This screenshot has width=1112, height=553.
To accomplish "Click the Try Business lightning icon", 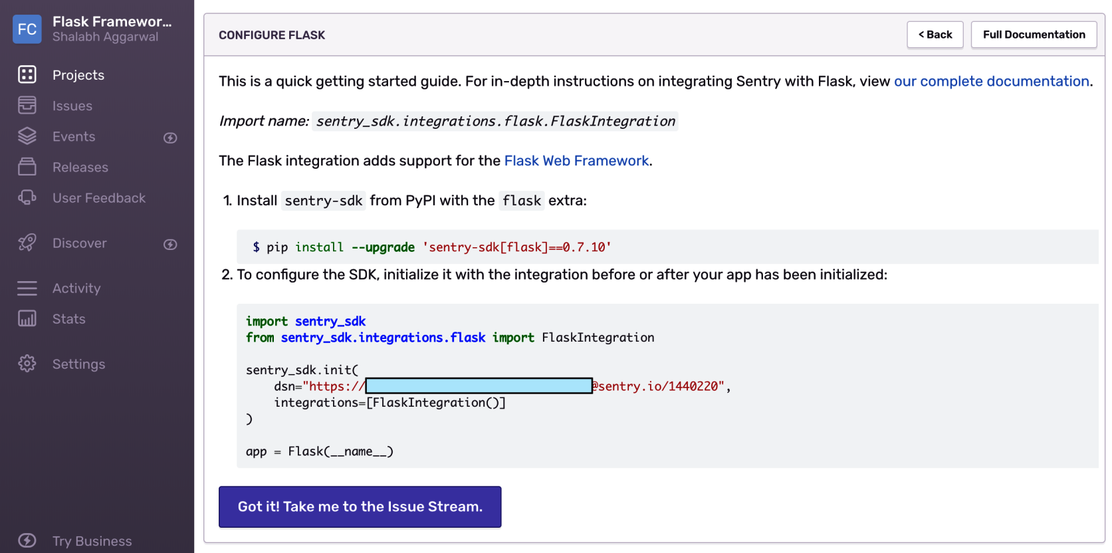I will pyautogui.click(x=27, y=540).
